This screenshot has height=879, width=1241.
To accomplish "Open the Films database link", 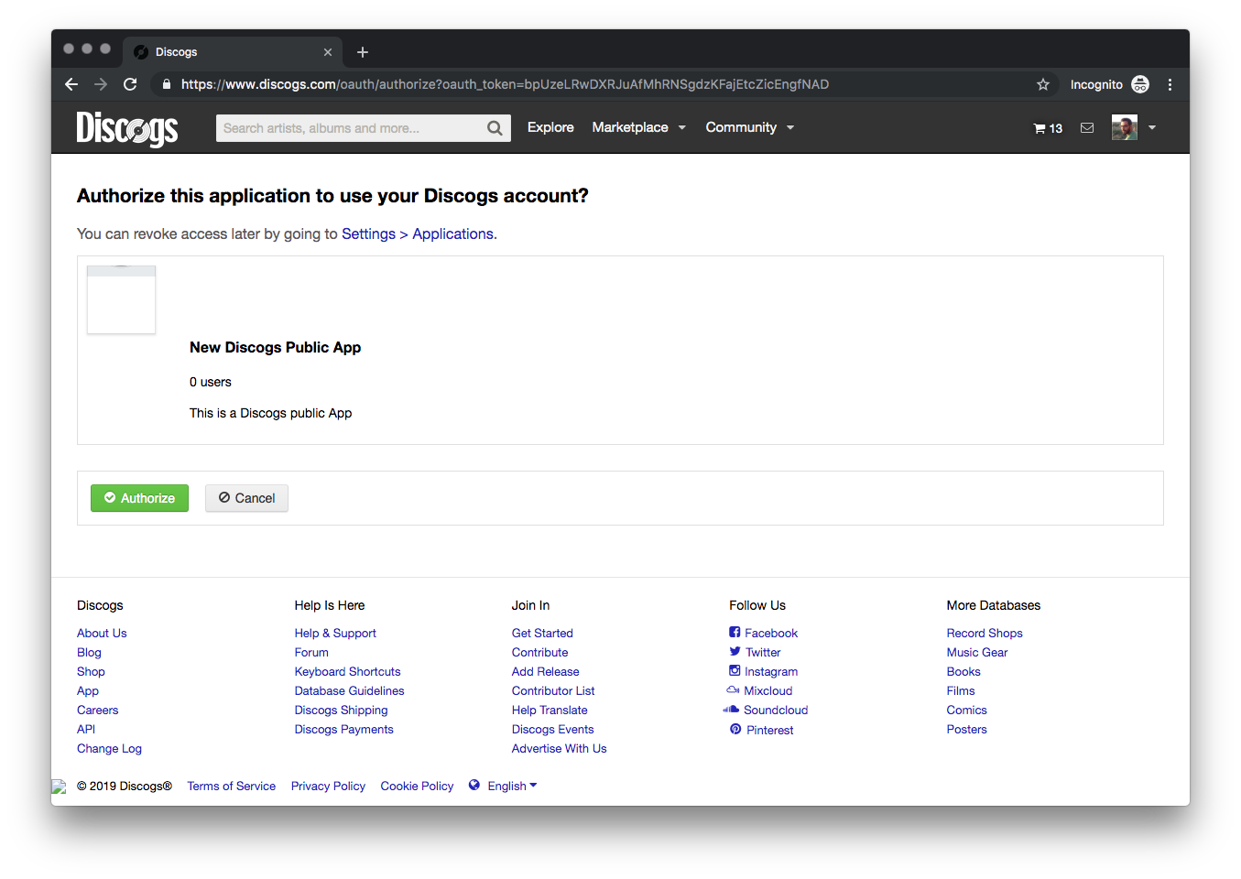I will click(x=961, y=690).
